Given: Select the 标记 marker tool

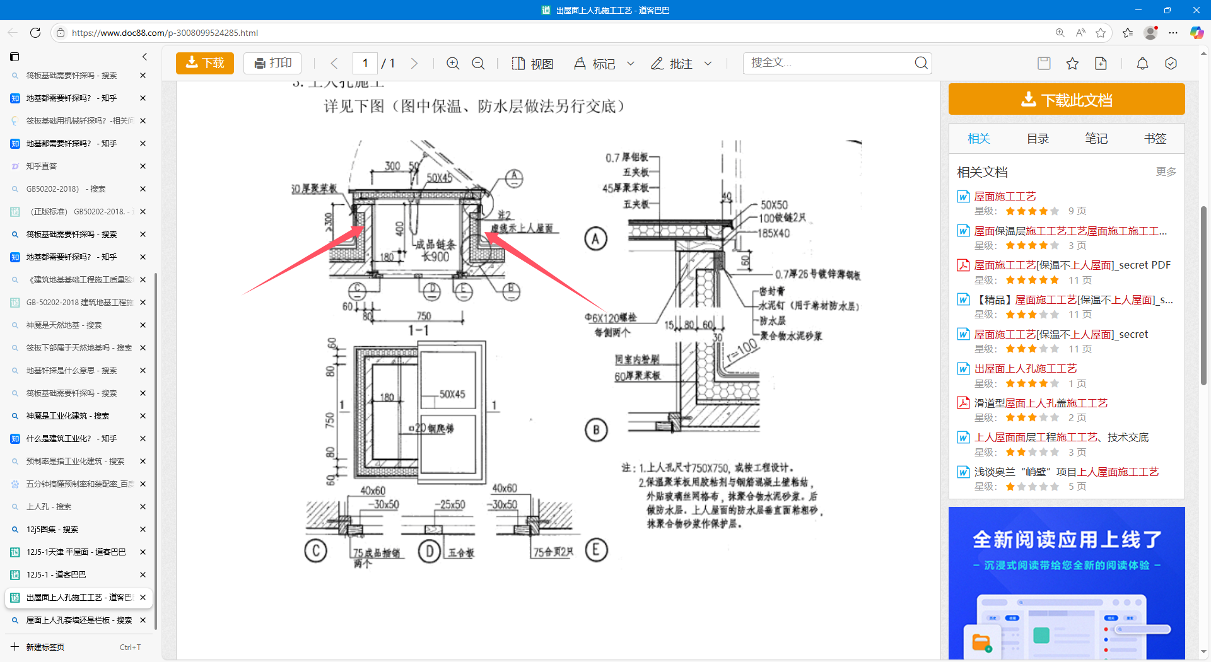Looking at the screenshot, I should (x=594, y=64).
